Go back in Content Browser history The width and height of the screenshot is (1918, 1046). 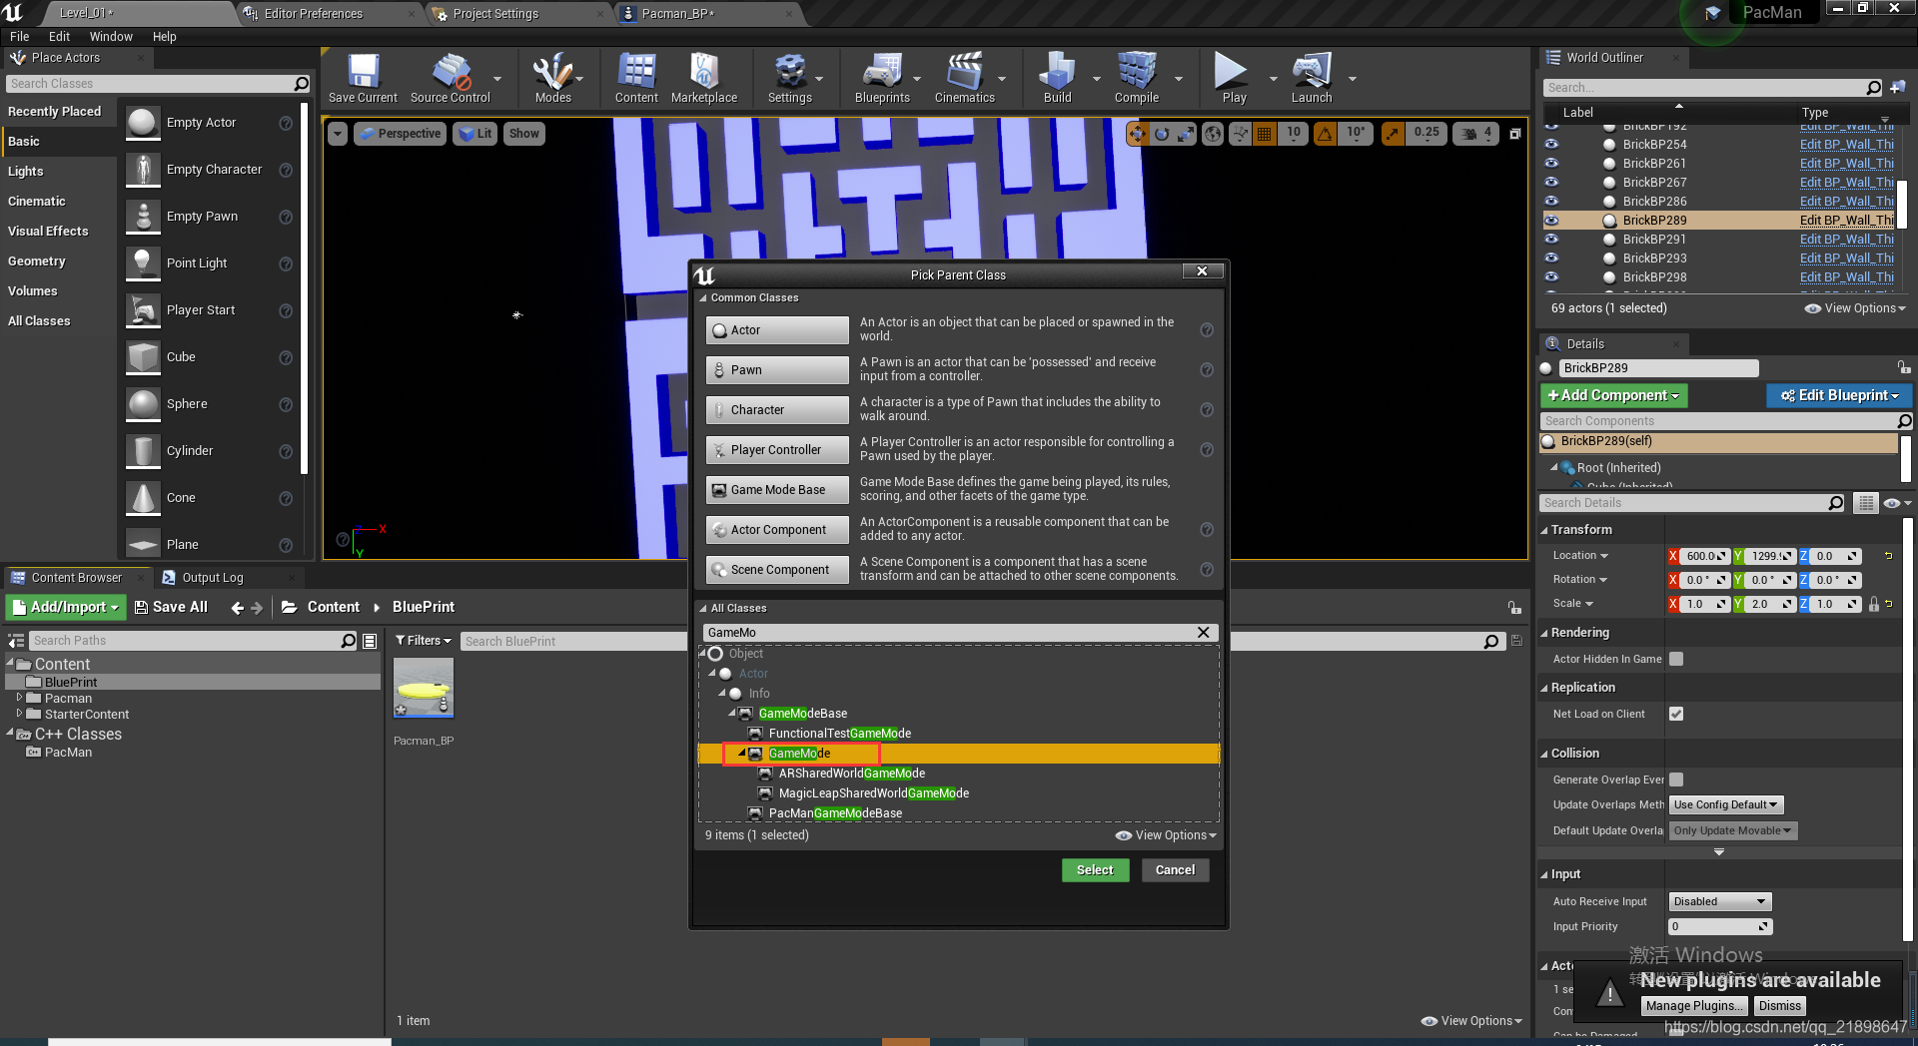pyautogui.click(x=237, y=608)
